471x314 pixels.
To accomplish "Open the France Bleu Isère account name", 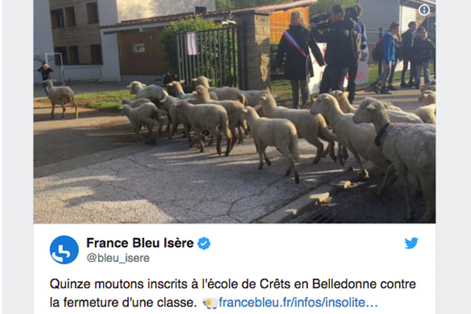I will [140, 243].
